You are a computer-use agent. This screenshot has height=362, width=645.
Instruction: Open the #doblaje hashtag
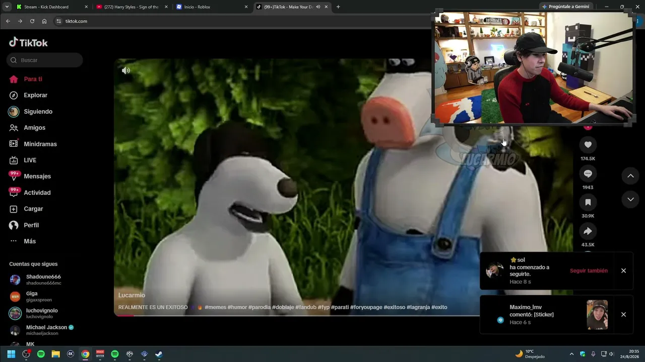point(283,307)
